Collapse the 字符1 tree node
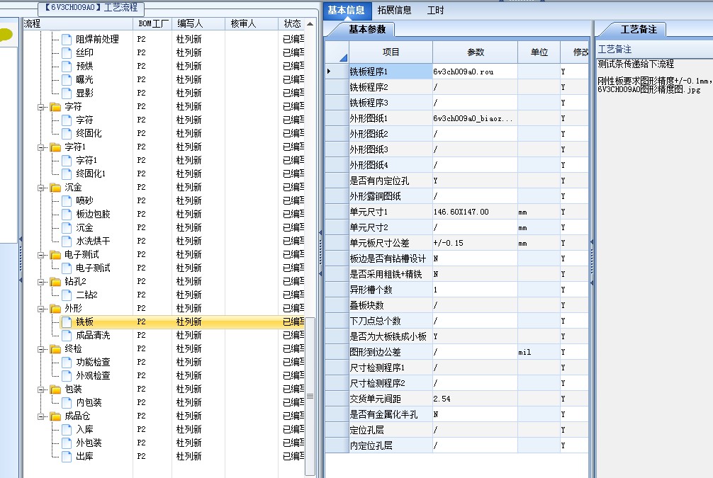713x478 pixels. (x=41, y=148)
